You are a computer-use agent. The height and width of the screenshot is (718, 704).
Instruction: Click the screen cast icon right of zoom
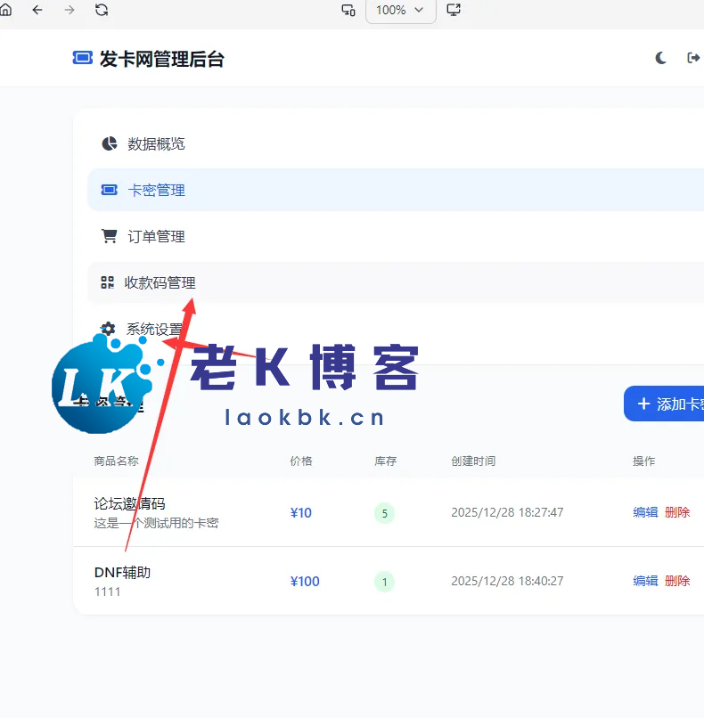click(x=454, y=10)
